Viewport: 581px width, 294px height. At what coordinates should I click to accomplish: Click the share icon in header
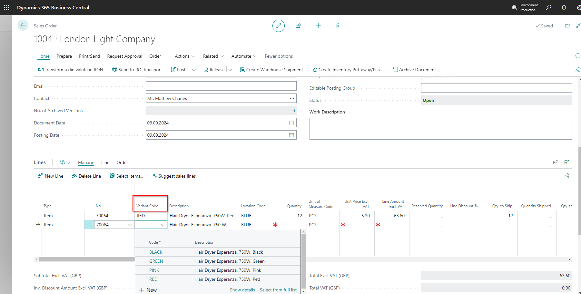pyautogui.click(x=298, y=26)
